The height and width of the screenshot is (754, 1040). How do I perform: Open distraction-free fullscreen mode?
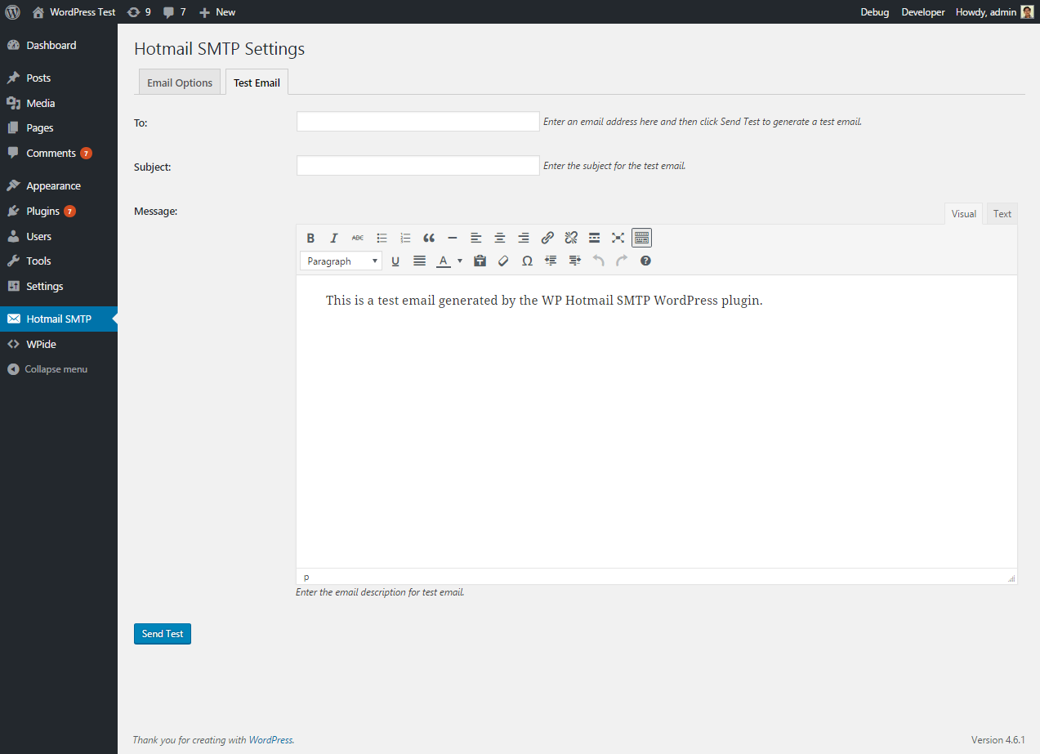pyautogui.click(x=618, y=238)
